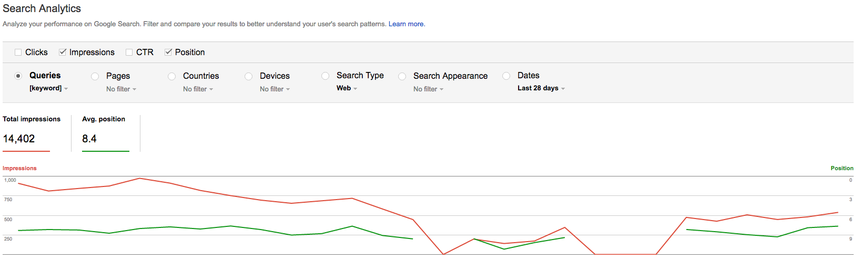Click the Search Analytics heading
The image size is (861, 260).
click(x=42, y=8)
